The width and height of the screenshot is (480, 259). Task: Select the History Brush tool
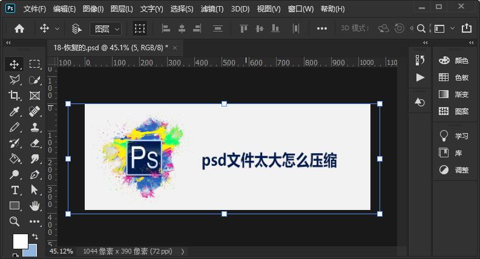(x=14, y=143)
